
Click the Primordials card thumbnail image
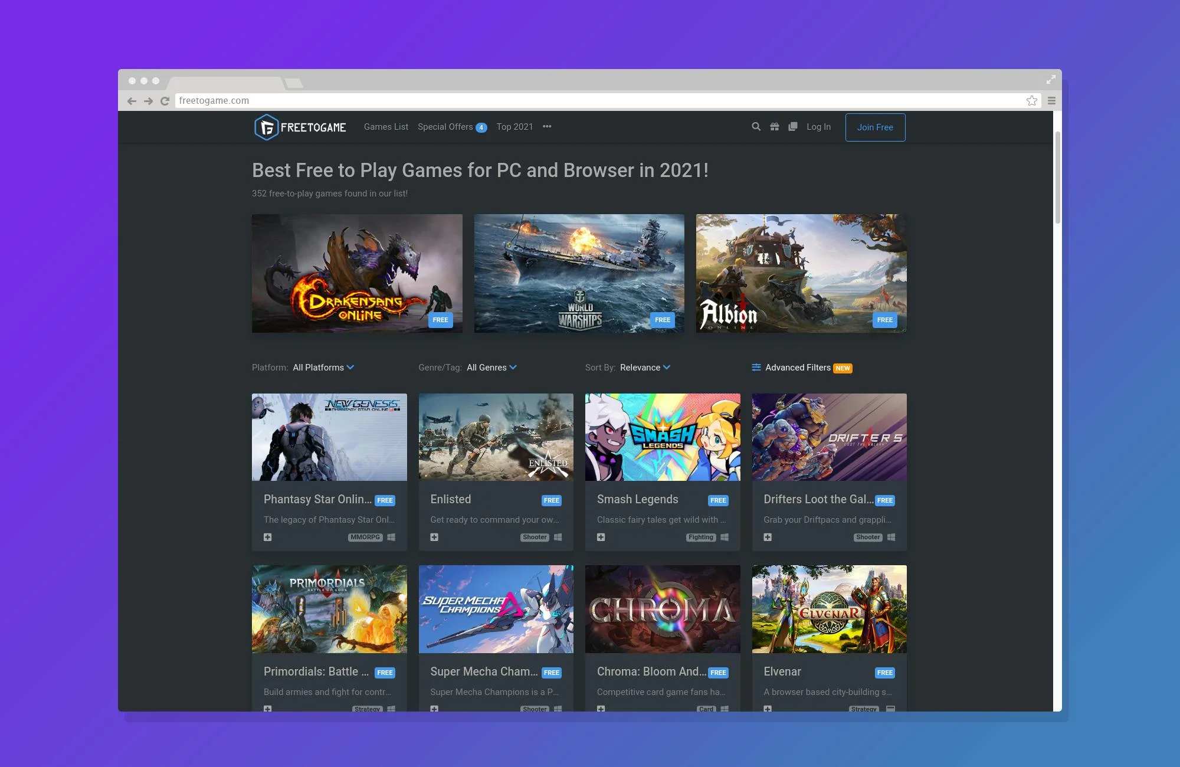[329, 609]
